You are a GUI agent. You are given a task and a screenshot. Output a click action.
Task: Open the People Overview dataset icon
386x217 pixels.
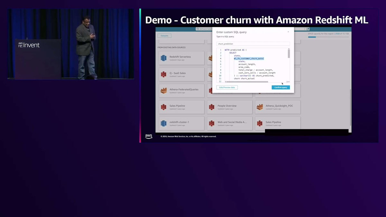212,107
